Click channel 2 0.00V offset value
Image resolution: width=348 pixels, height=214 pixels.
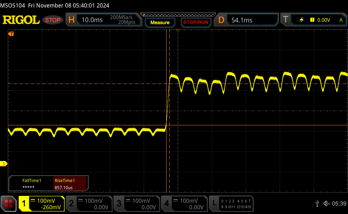coord(101,207)
